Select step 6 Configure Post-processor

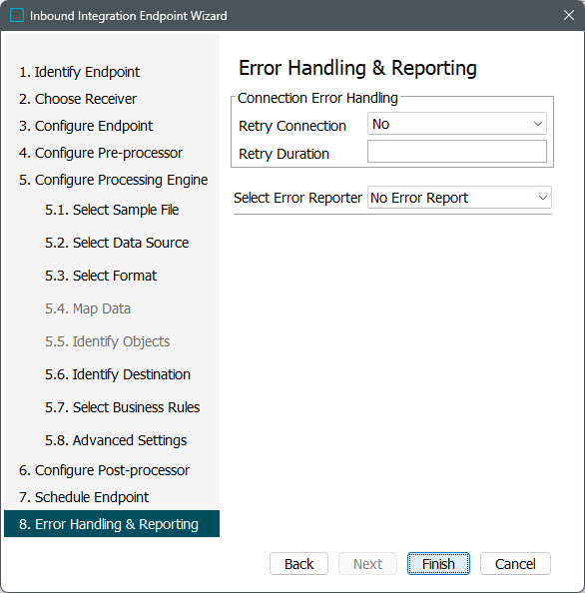105,470
